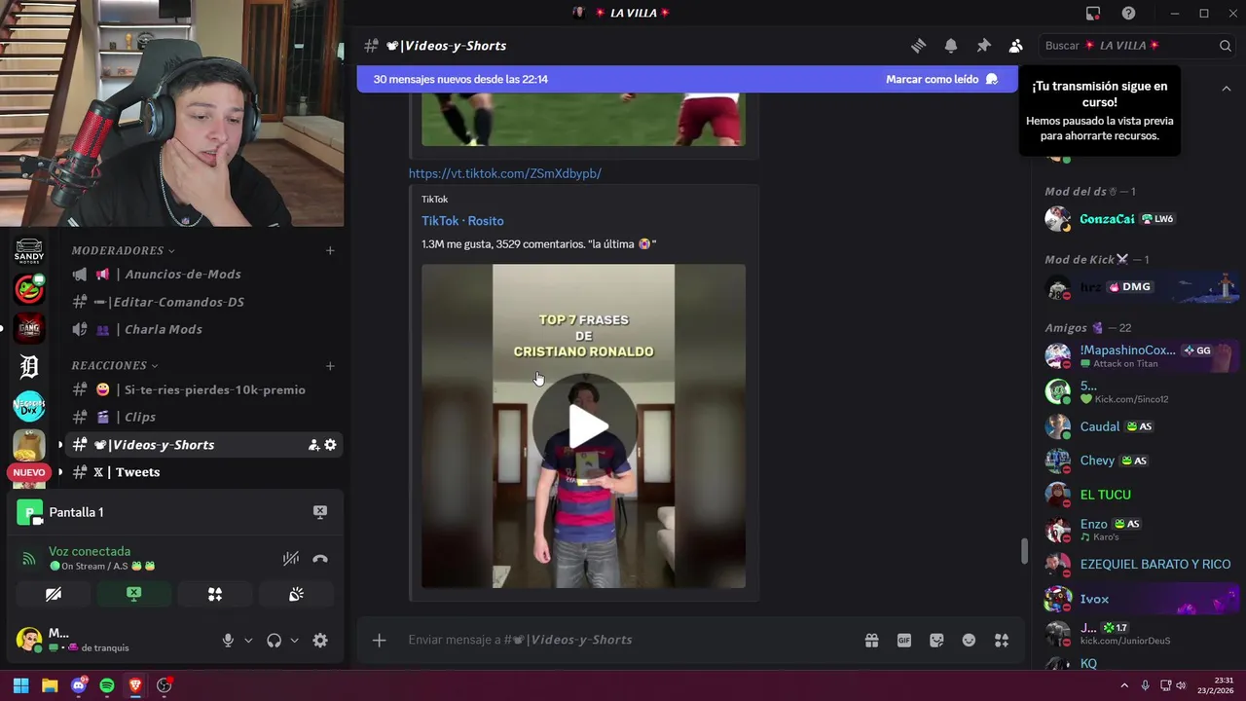Open edit channel gear on Videos-y-Shorts
Screen dimensions: 1246x701
pos(330,445)
